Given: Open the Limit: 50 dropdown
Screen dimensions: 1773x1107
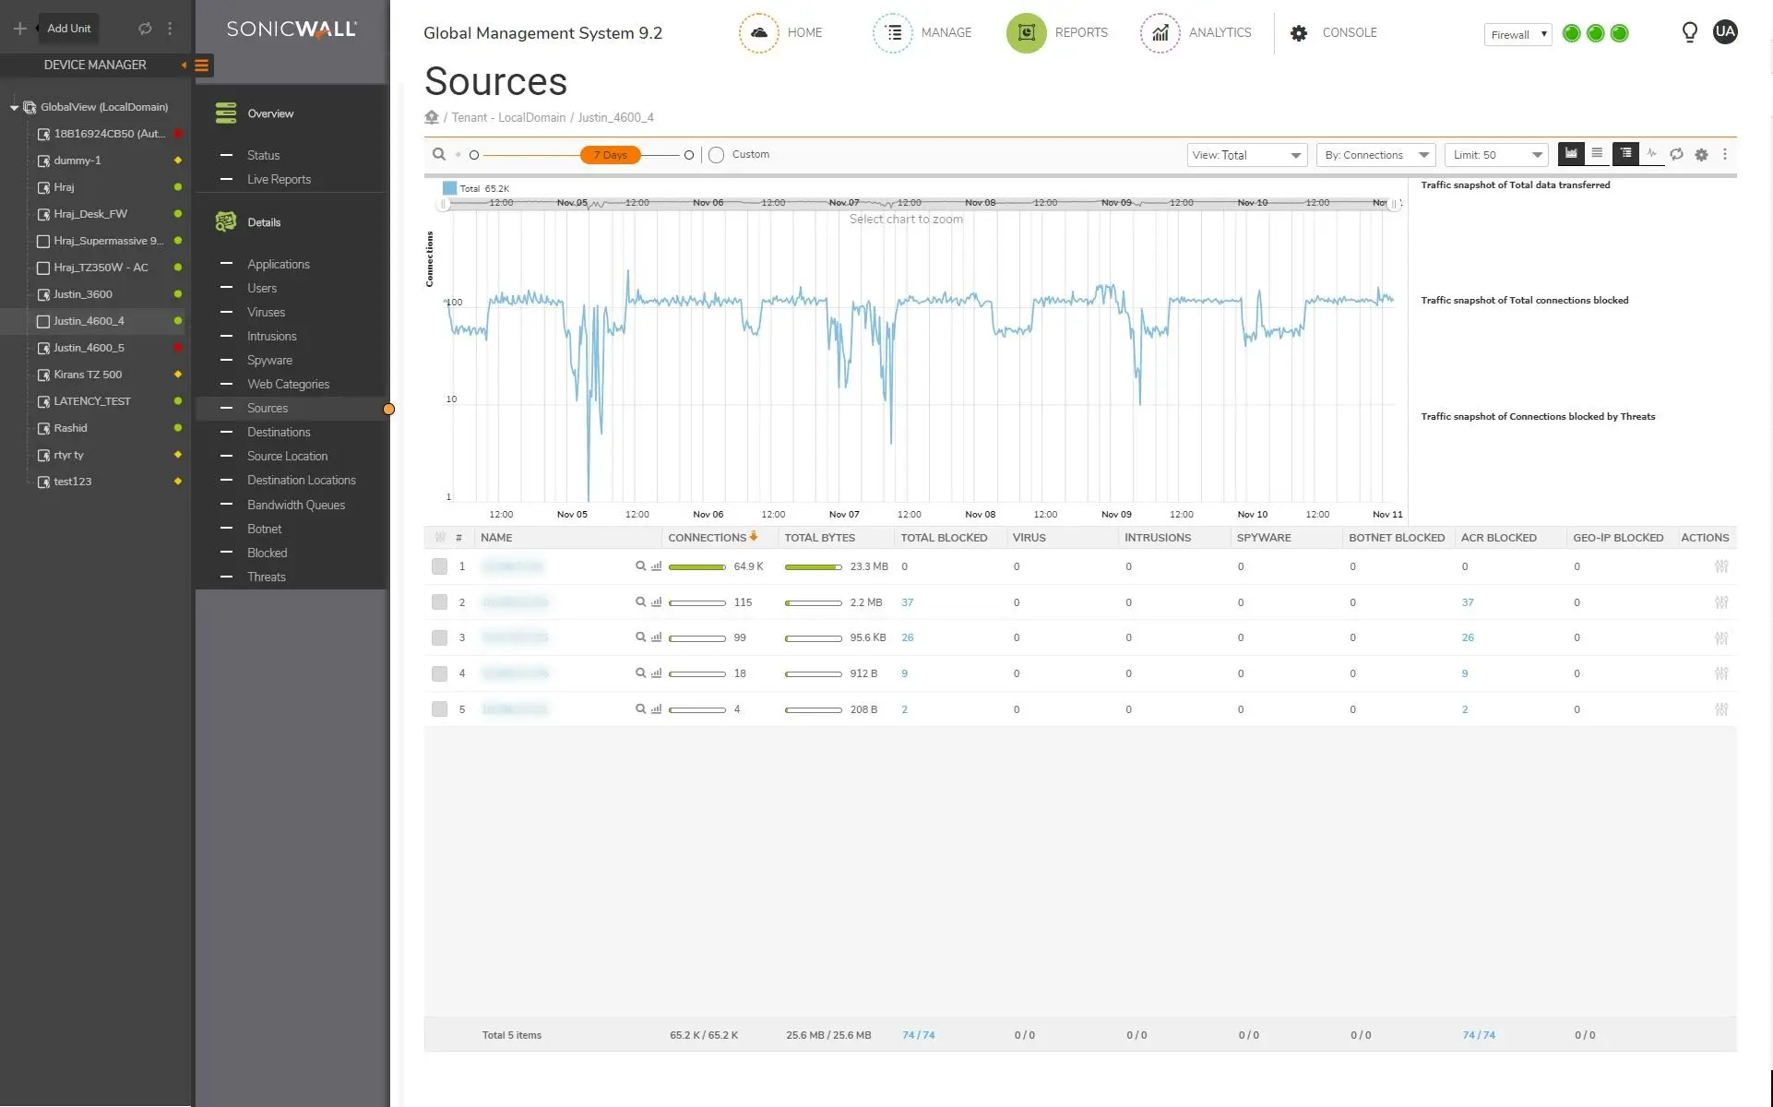Looking at the screenshot, I should (1495, 155).
